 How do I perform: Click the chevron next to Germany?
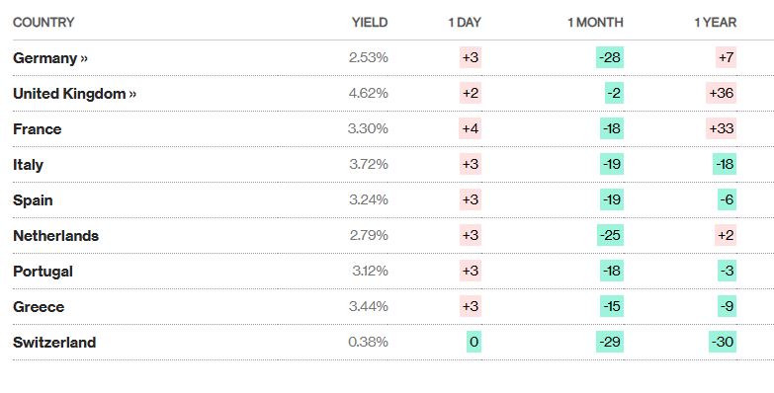click(84, 58)
